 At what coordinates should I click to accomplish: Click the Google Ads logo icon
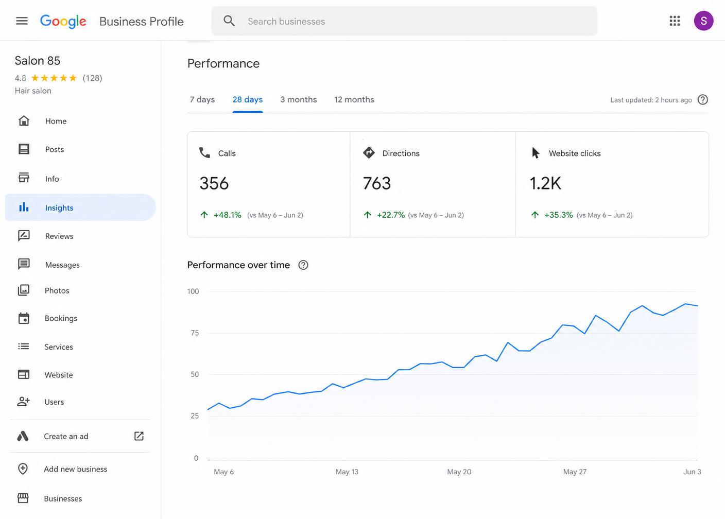(x=23, y=436)
